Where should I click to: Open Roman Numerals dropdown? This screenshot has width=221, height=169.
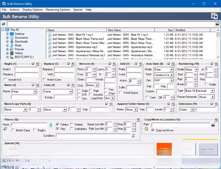212,97
